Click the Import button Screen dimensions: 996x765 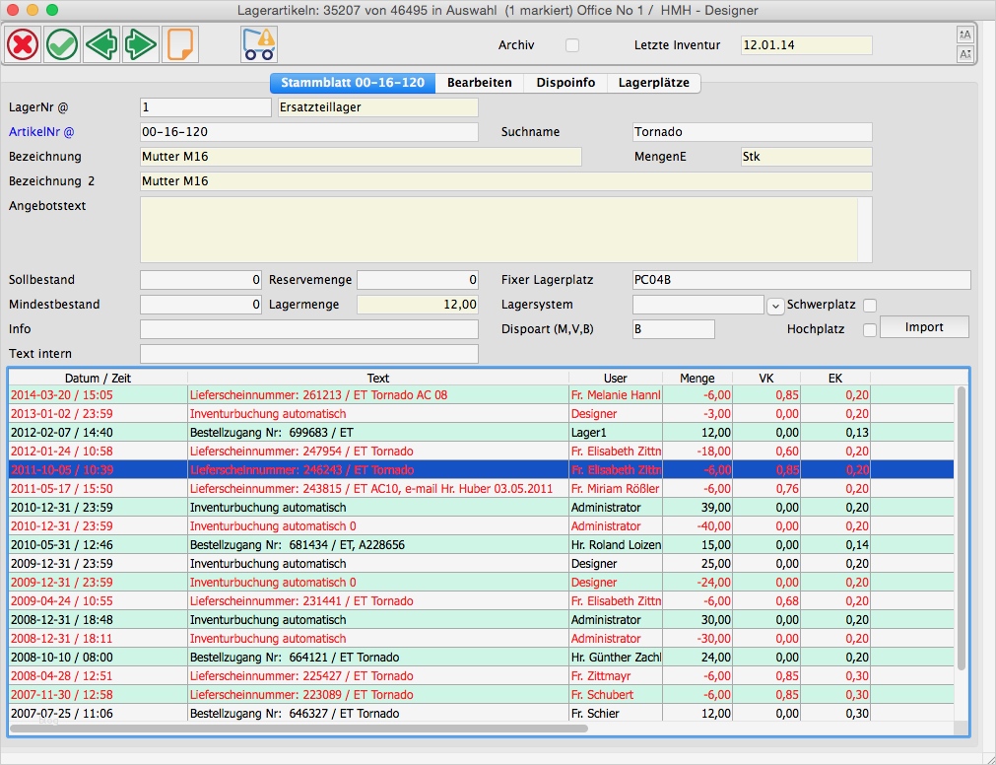pyautogui.click(x=924, y=327)
